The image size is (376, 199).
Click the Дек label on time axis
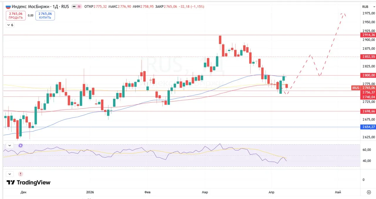23,192
